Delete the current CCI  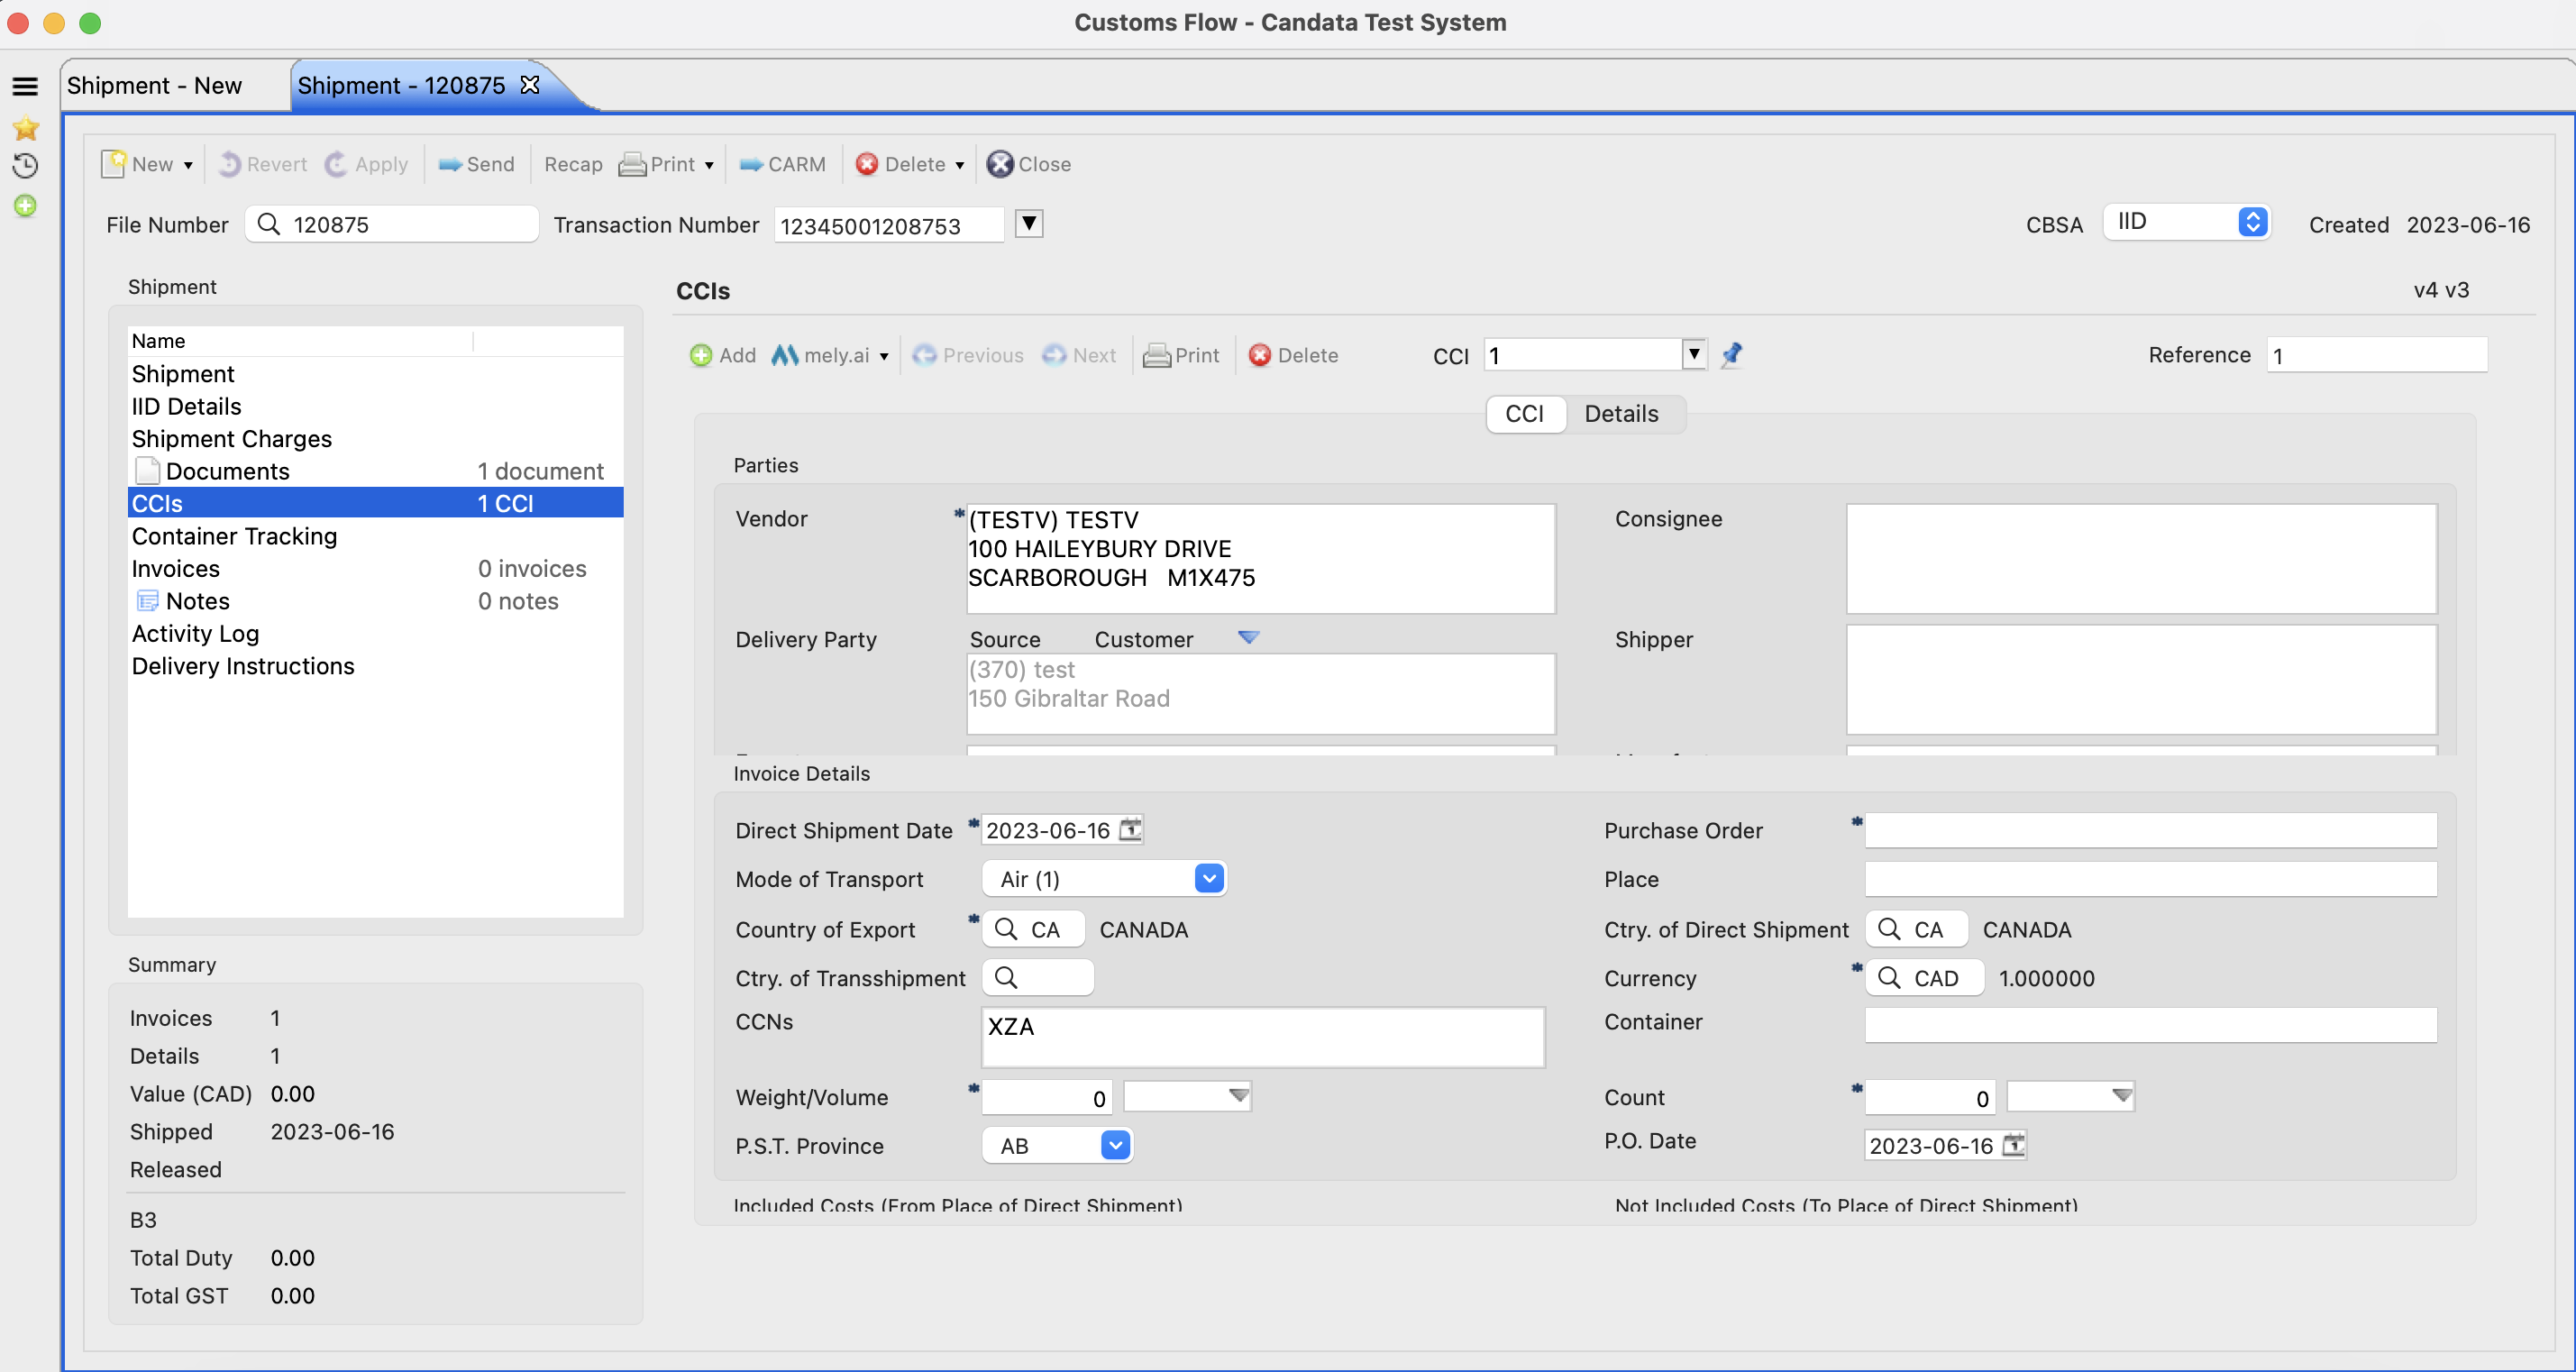point(1294,355)
